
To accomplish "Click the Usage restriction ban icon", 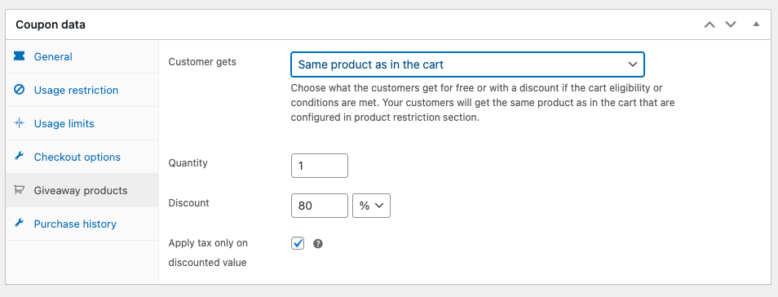I will 19,90.
